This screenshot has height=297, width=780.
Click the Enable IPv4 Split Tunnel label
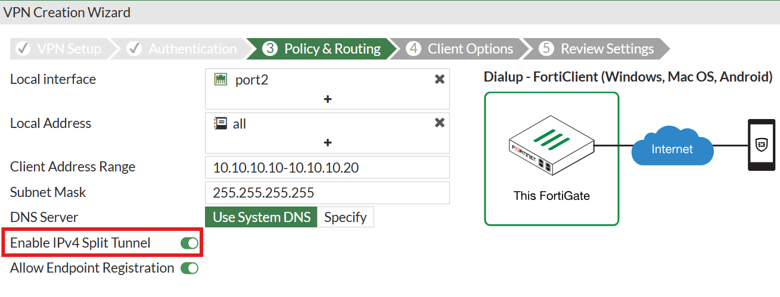80,243
